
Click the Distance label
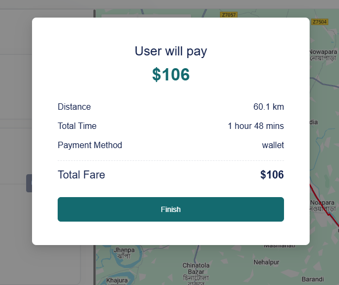coord(74,107)
